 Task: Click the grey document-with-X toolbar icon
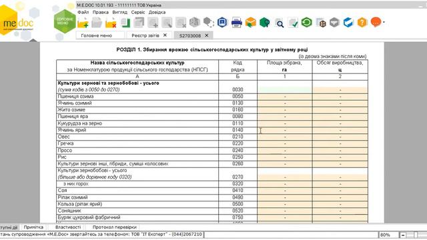pos(181,23)
